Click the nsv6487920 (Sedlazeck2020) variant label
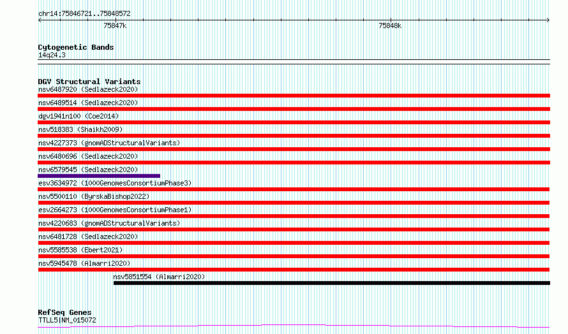The image size is (568, 334). (x=88, y=89)
